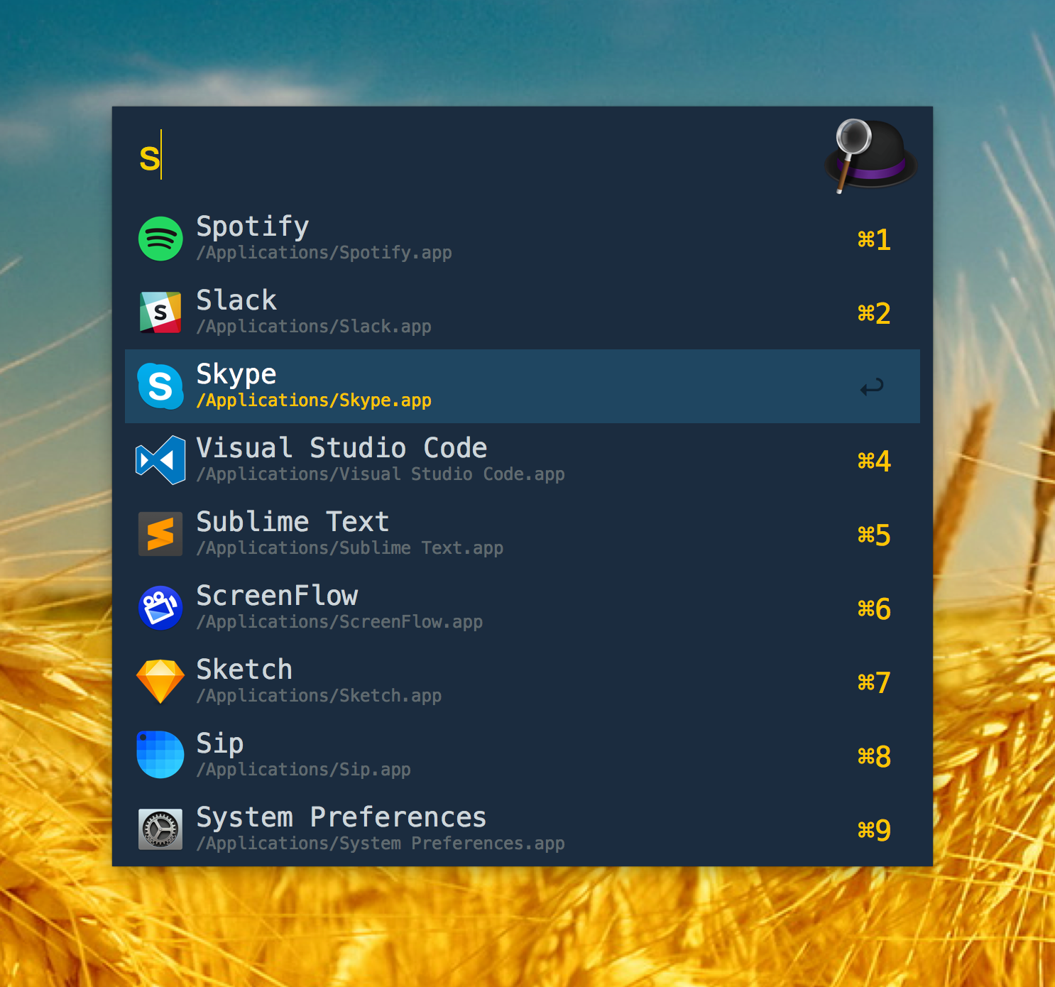Click the Sketch diamond icon
1055x987 pixels.
point(160,681)
